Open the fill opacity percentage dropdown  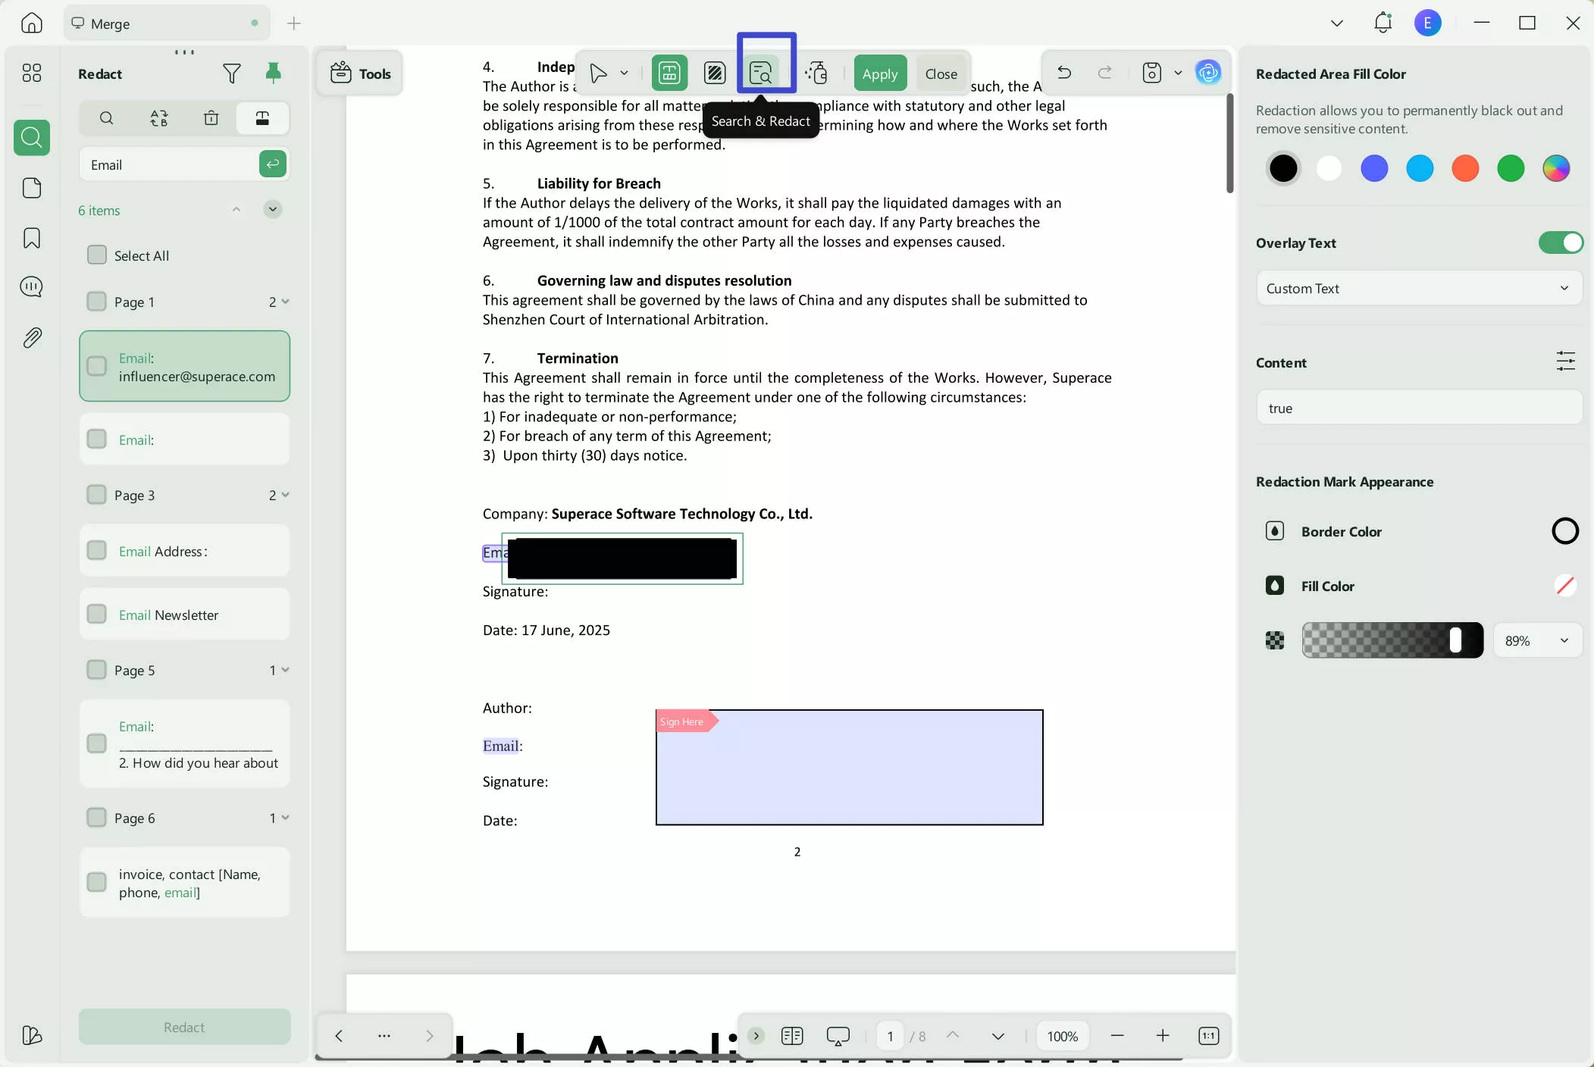click(1539, 640)
